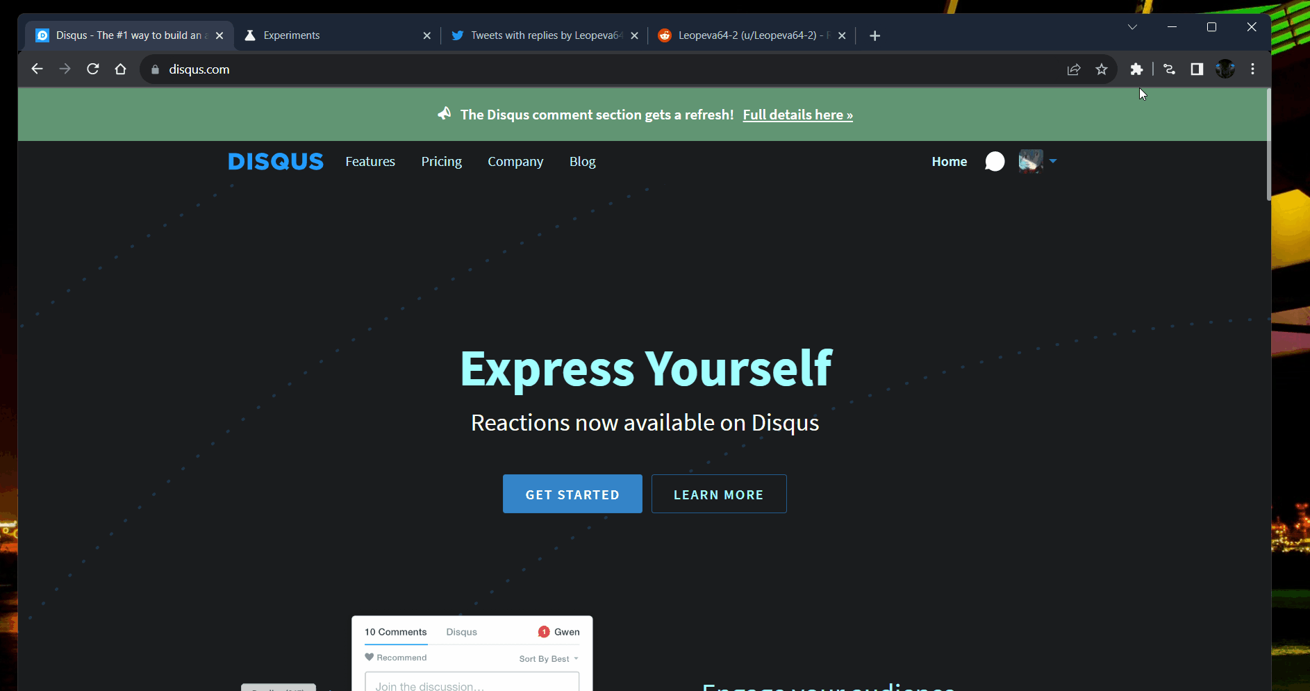Close the Experiments tab
Screen dimensions: 1310x691
click(427, 35)
